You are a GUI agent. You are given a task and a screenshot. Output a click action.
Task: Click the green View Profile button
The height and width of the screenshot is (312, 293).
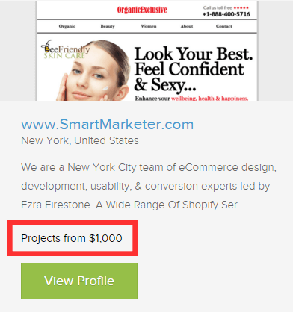[79, 281]
